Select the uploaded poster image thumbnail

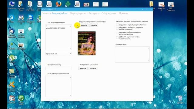point(87,43)
